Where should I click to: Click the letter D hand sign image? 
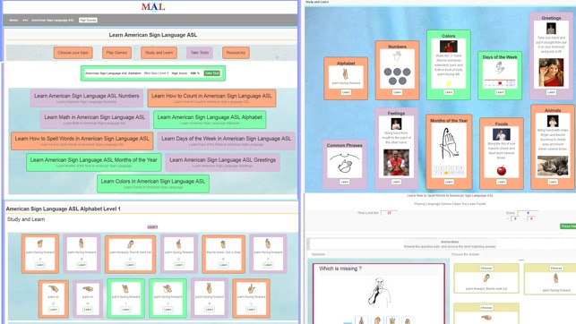click(x=179, y=243)
